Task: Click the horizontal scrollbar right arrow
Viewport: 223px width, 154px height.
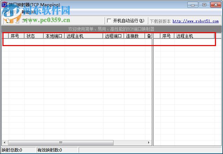Action: (x=149, y=142)
